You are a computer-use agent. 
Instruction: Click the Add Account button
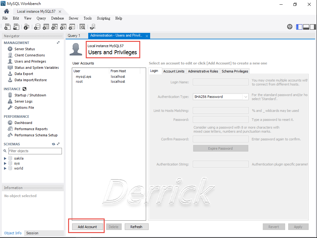(87, 227)
